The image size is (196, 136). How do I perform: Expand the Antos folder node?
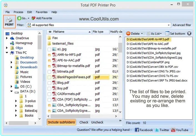pos(16,106)
